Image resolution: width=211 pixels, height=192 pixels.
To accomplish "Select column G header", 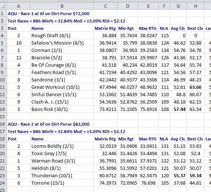I will pyautogui.click(x=178, y=6).
